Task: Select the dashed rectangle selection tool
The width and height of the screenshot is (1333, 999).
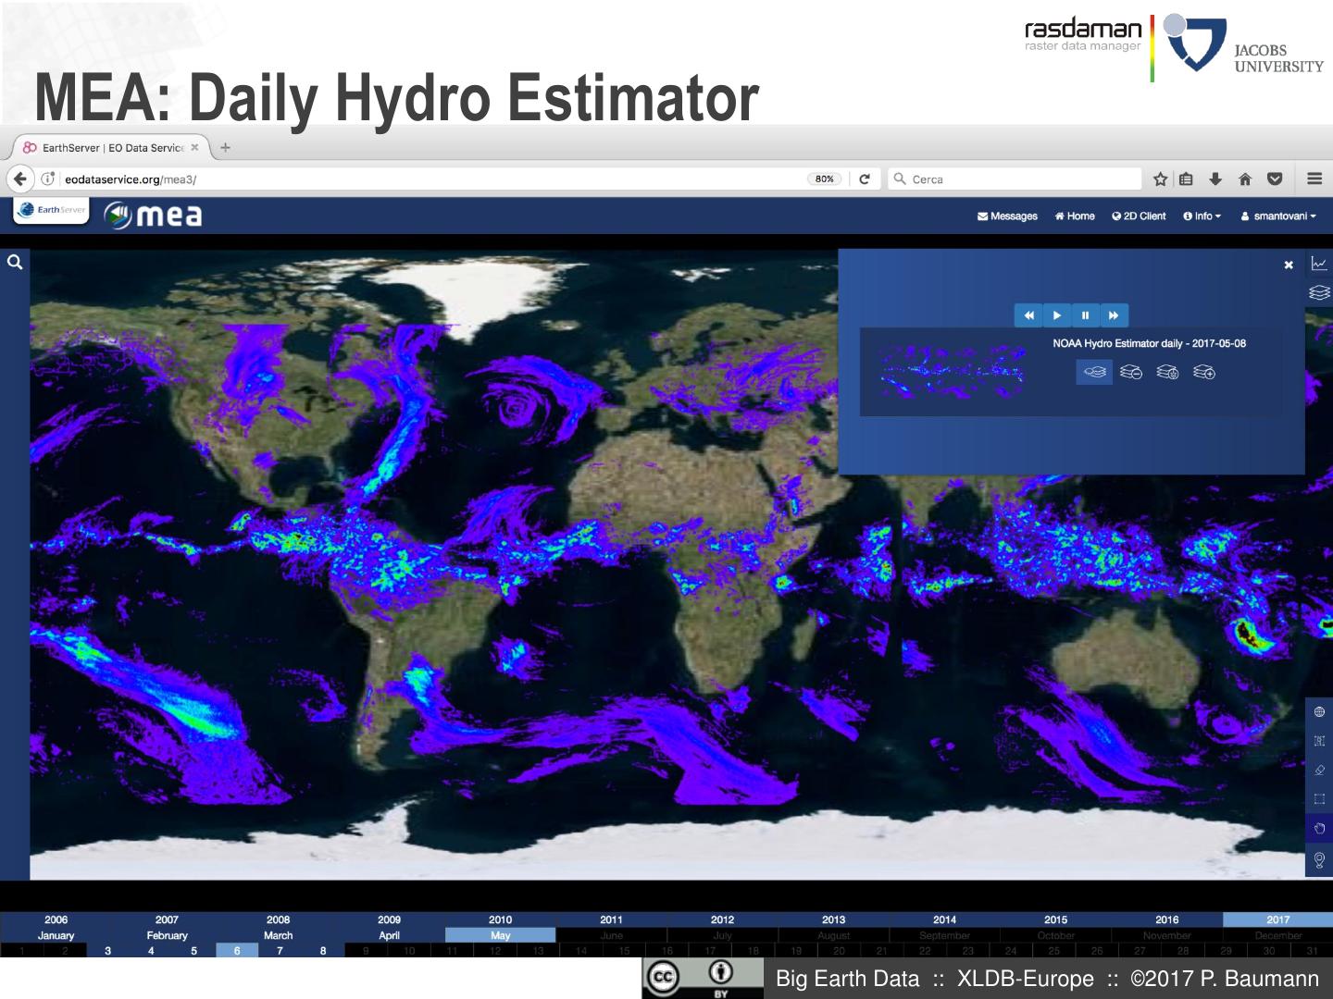Action: (x=1319, y=798)
